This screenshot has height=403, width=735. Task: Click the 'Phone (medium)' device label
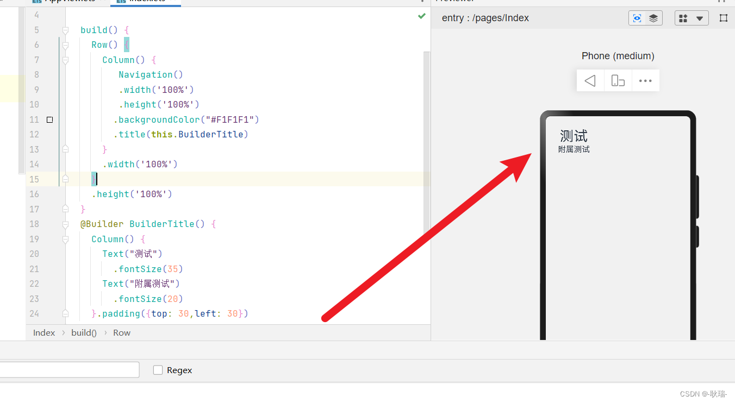618,56
